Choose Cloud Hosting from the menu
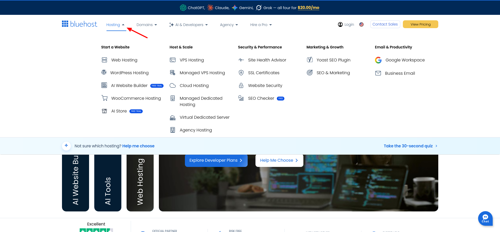This screenshot has height=232, width=500. point(194,85)
